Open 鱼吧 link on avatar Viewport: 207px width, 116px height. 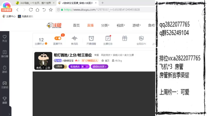tap(39, 68)
